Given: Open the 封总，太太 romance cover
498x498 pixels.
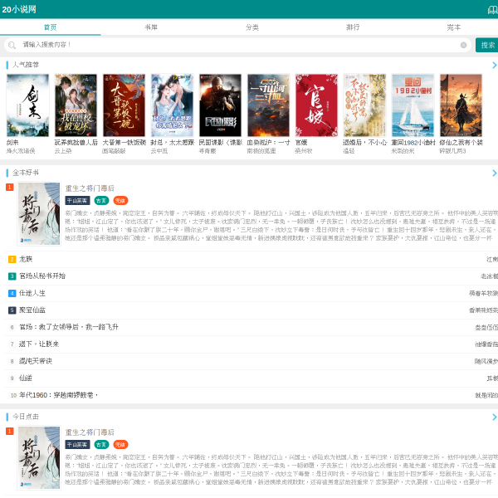Looking at the screenshot, I should 172,105.
